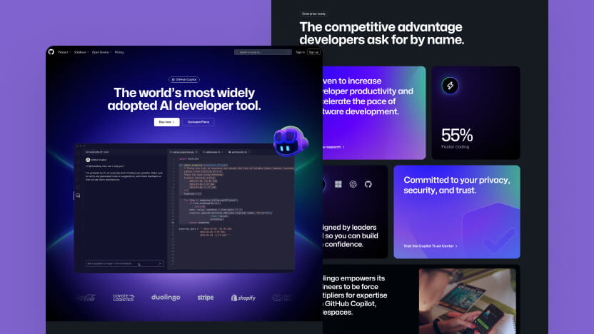Open the person holding phone photo
The width and height of the screenshot is (594, 334).
click(468, 301)
